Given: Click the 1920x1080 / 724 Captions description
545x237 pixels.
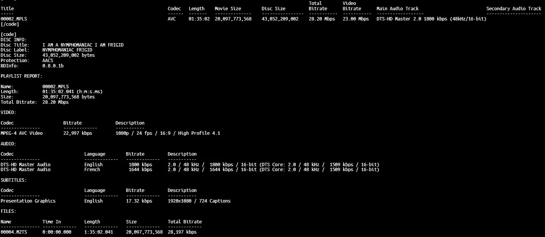Looking at the screenshot, I should pos(199,201).
